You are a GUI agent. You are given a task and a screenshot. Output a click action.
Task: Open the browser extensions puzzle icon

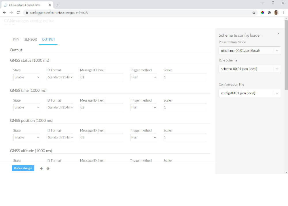pos(269,13)
